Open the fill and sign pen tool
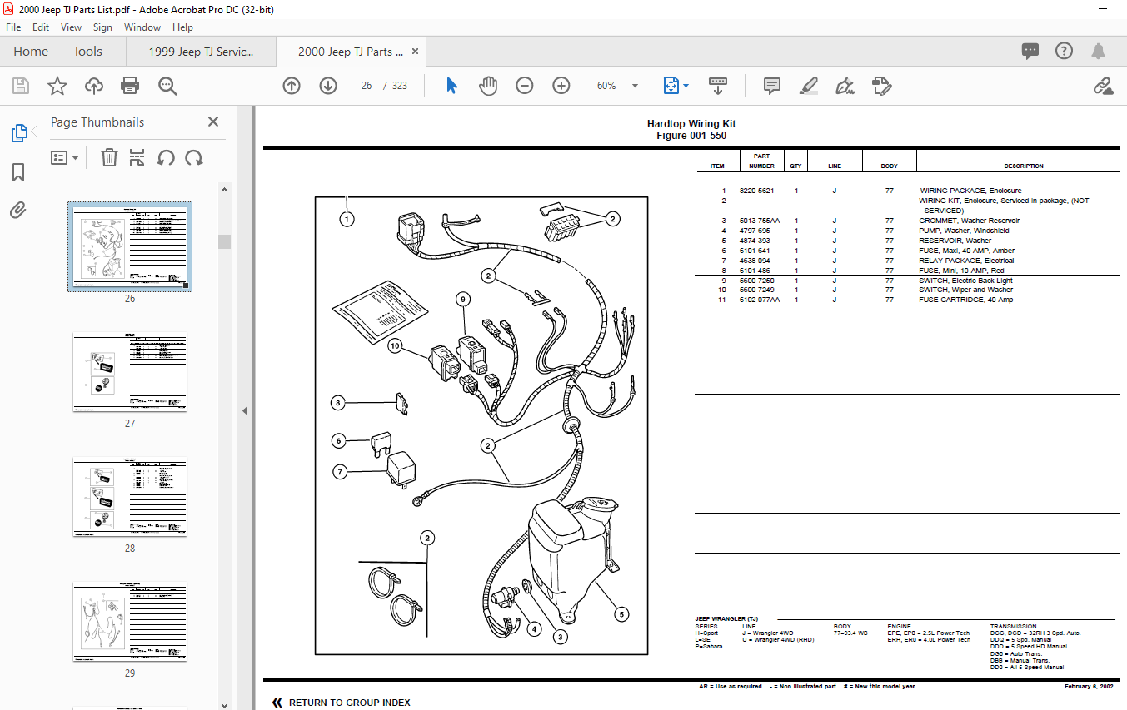The image size is (1127, 710). [x=845, y=86]
